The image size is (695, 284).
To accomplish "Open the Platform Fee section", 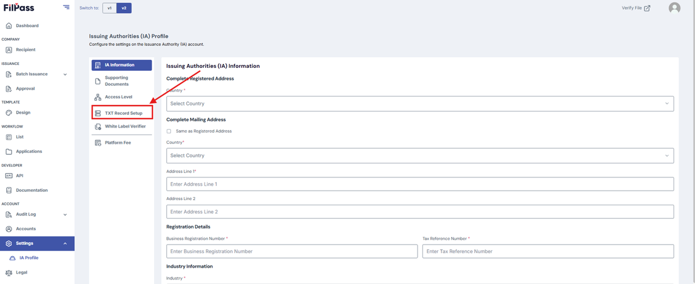I will pyautogui.click(x=122, y=143).
